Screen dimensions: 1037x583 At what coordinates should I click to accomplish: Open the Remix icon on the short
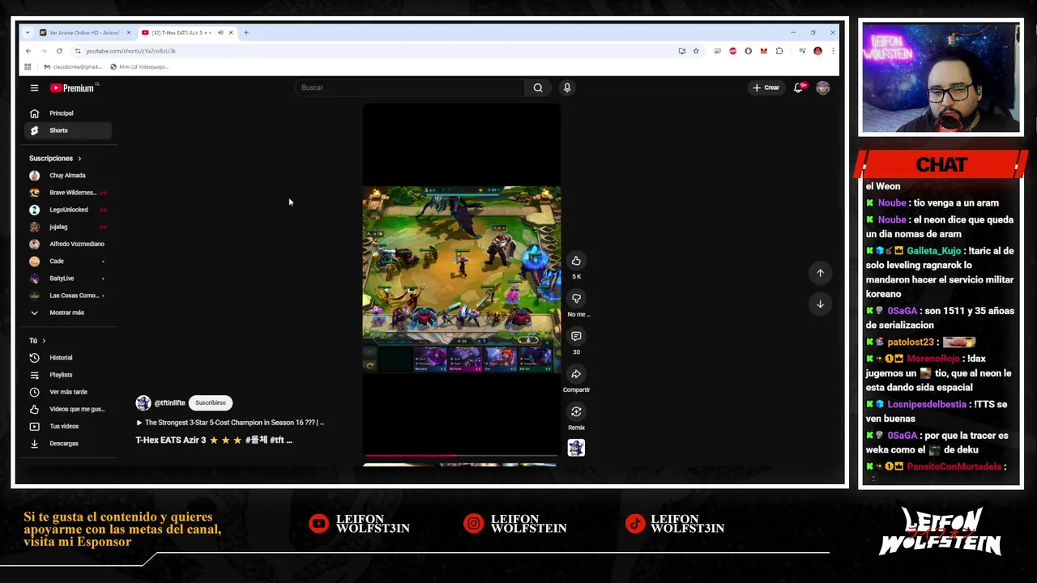coord(576,411)
